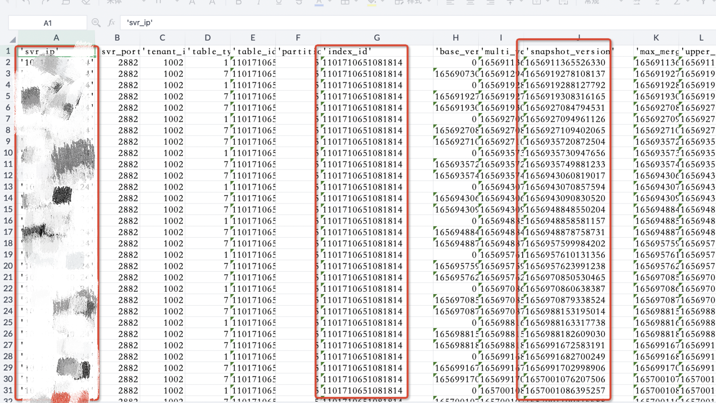Select column H header

[x=456, y=38]
